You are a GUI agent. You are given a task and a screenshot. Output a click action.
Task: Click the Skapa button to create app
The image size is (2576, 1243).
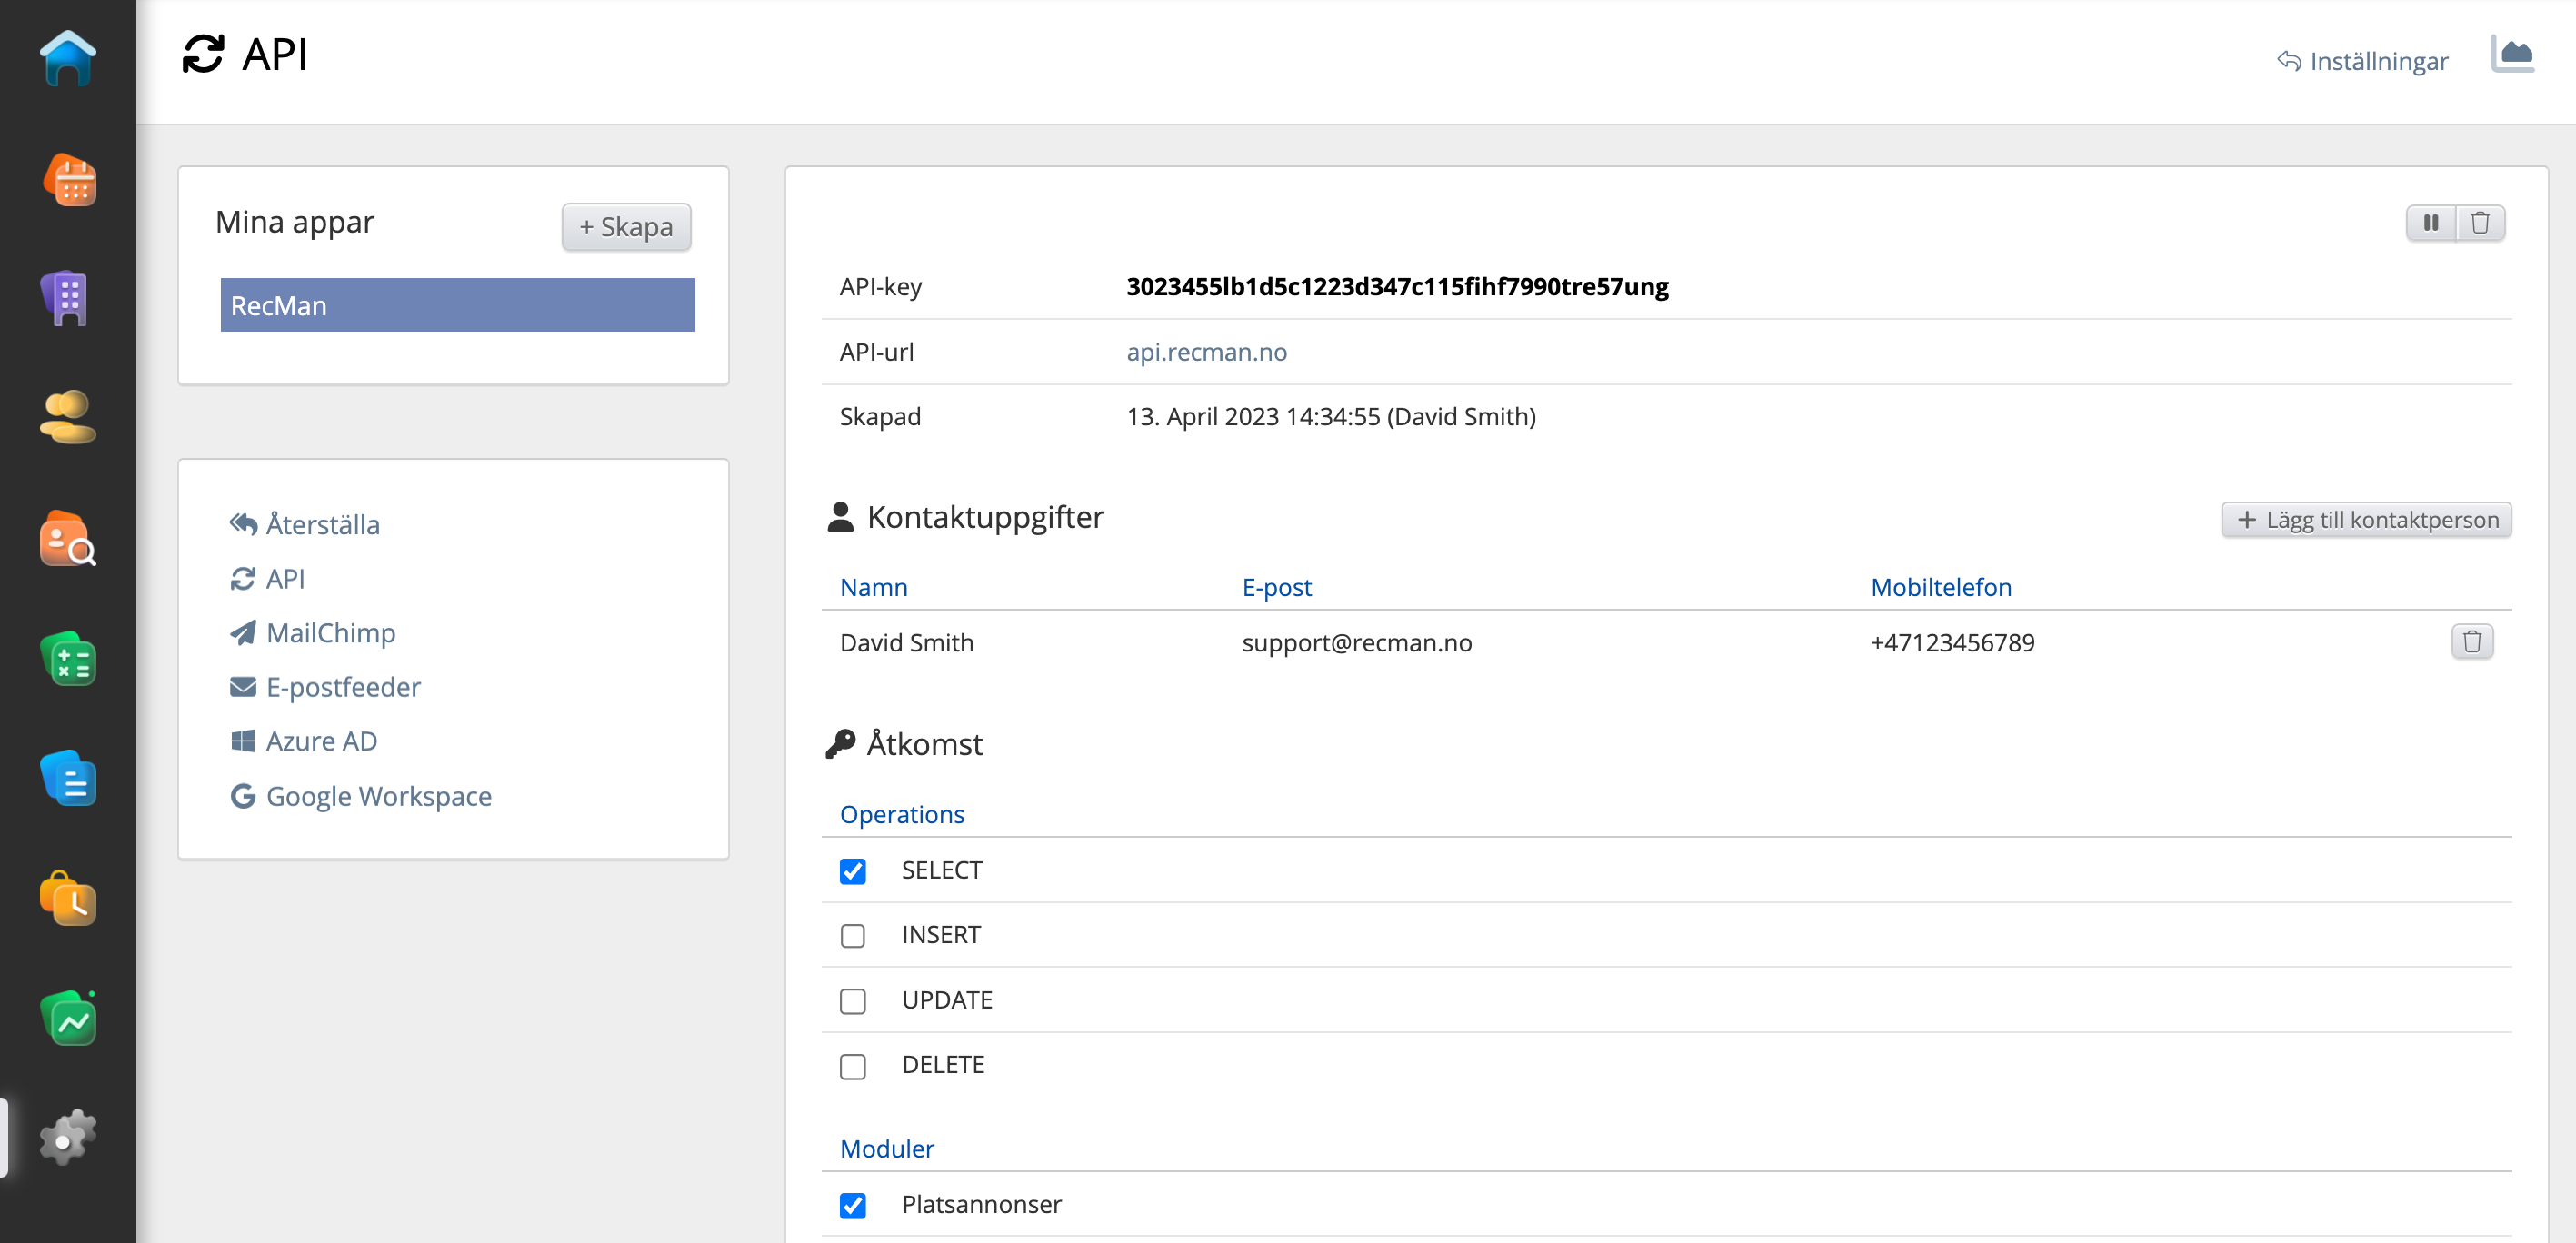click(x=626, y=227)
